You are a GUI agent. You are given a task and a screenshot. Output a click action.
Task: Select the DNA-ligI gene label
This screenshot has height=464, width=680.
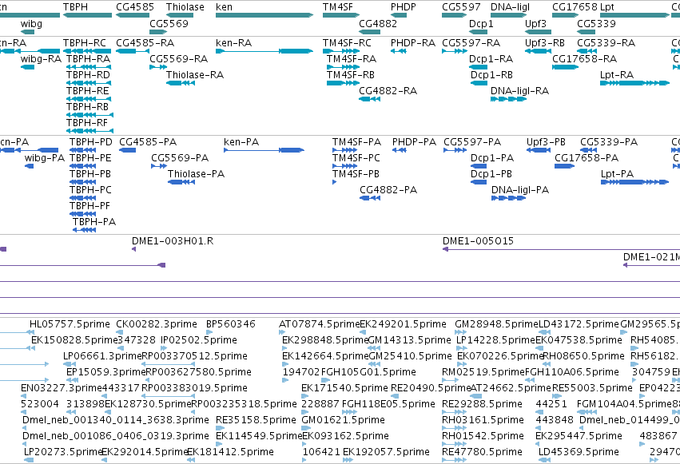[x=510, y=7]
